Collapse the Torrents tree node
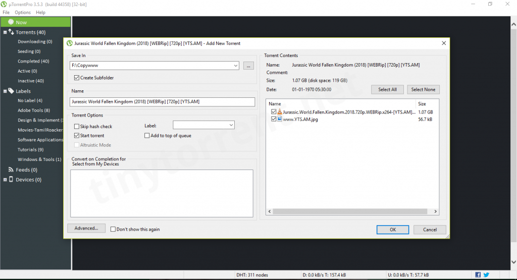 (5, 32)
